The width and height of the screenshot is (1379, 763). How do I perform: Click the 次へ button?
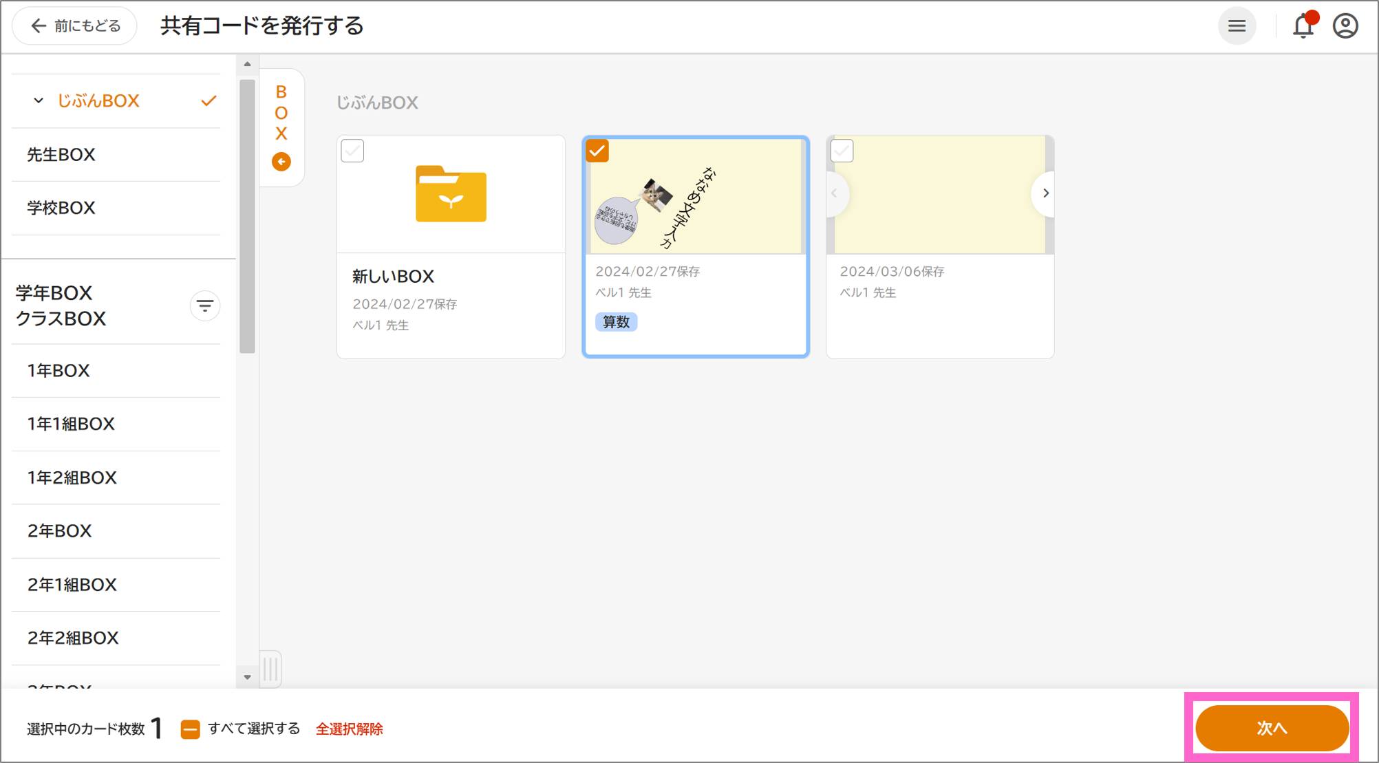(1271, 728)
